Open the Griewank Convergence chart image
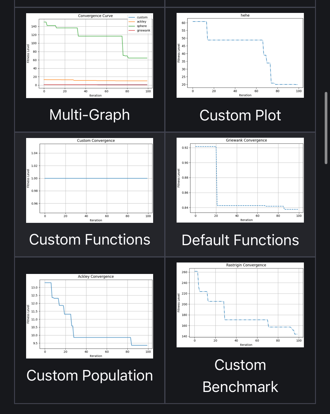The image size is (330, 414). [240, 180]
